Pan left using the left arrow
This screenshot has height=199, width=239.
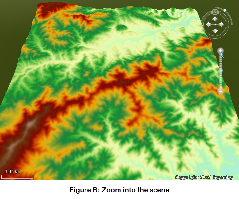208,24
